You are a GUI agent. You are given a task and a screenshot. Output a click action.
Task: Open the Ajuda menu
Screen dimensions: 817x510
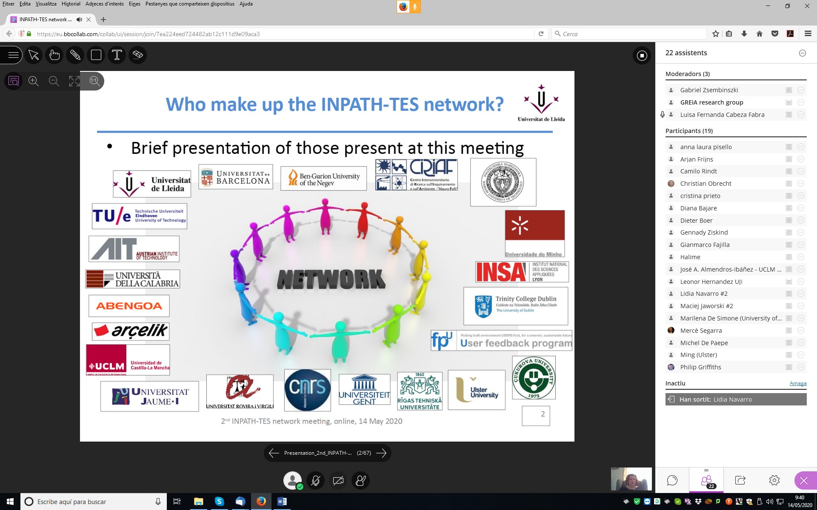click(x=246, y=4)
